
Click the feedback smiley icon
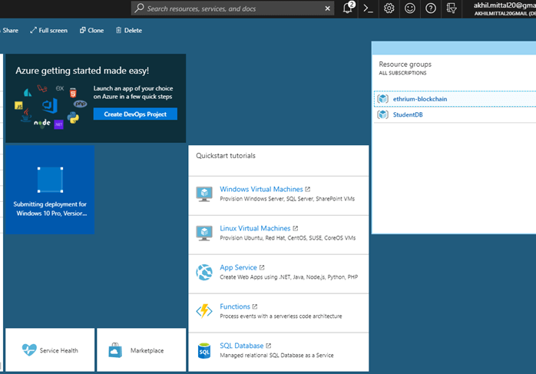(410, 8)
